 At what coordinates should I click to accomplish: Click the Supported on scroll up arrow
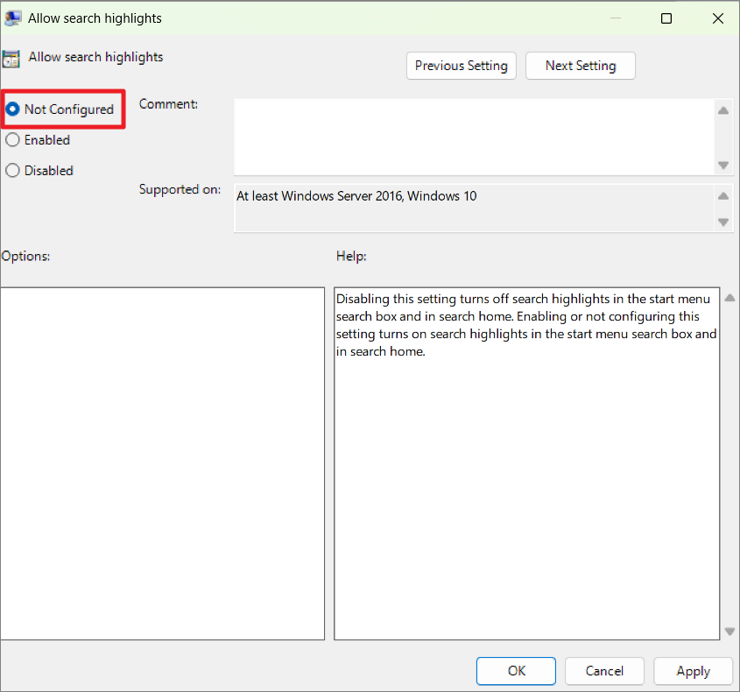click(x=723, y=196)
